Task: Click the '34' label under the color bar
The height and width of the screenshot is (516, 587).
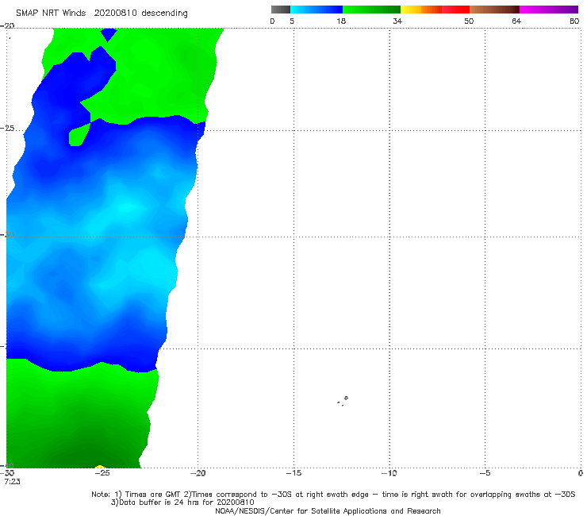Action: coord(397,21)
